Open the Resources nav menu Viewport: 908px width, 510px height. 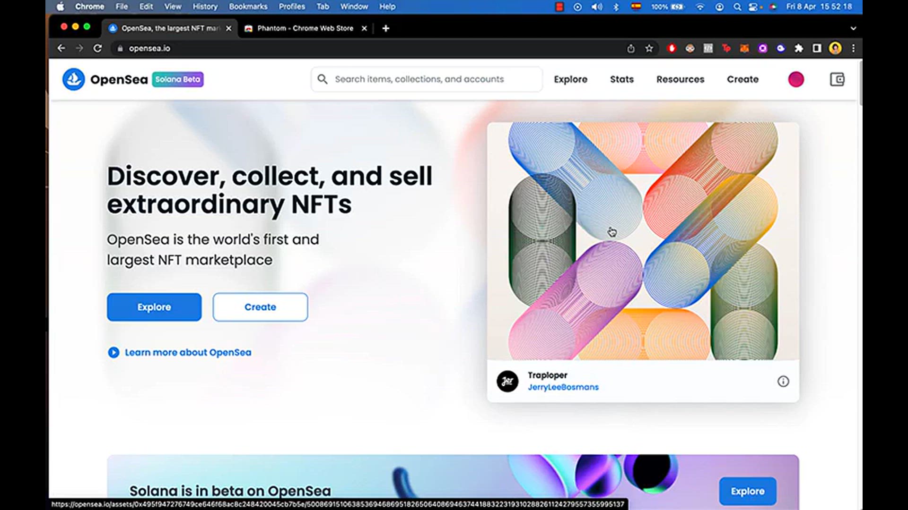tap(680, 79)
